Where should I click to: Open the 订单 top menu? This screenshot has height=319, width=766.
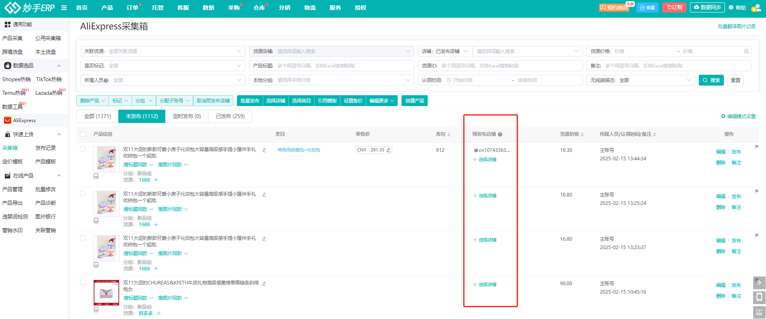[132, 8]
